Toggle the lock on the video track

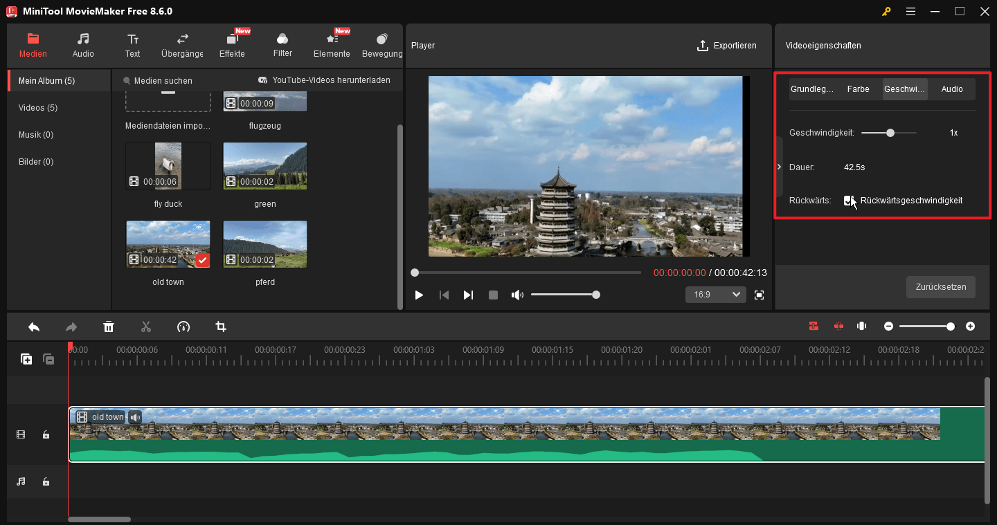click(x=46, y=434)
